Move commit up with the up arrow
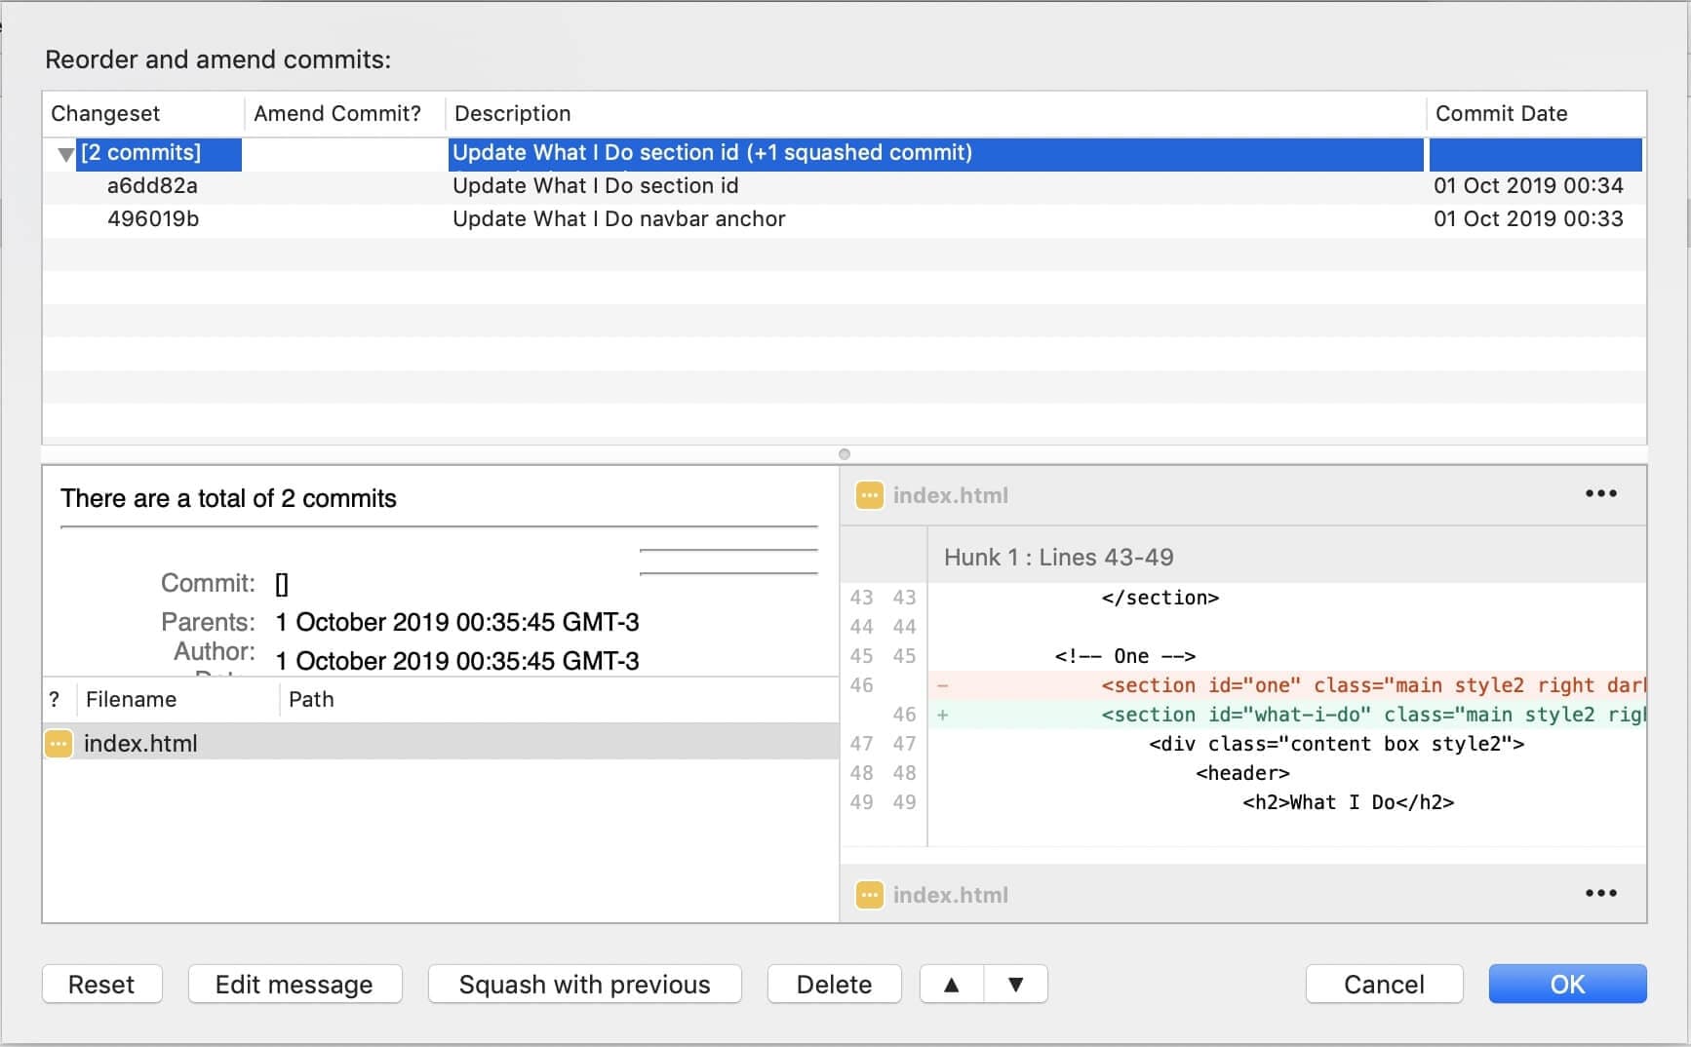The width and height of the screenshot is (1691, 1047). 952,985
